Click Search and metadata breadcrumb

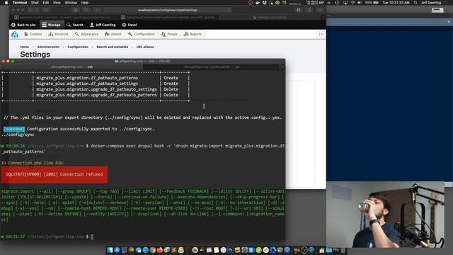tap(112, 47)
